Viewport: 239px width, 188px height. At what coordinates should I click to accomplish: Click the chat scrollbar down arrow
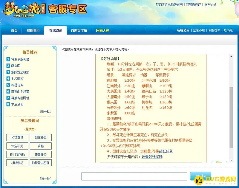(231, 160)
